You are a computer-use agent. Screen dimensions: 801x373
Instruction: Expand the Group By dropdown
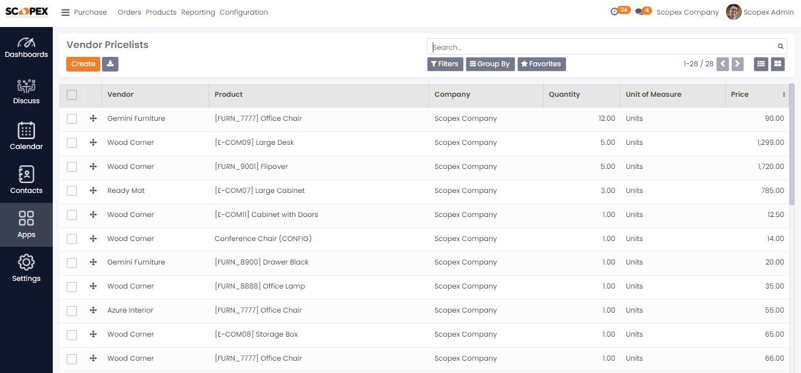coord(490,64)
